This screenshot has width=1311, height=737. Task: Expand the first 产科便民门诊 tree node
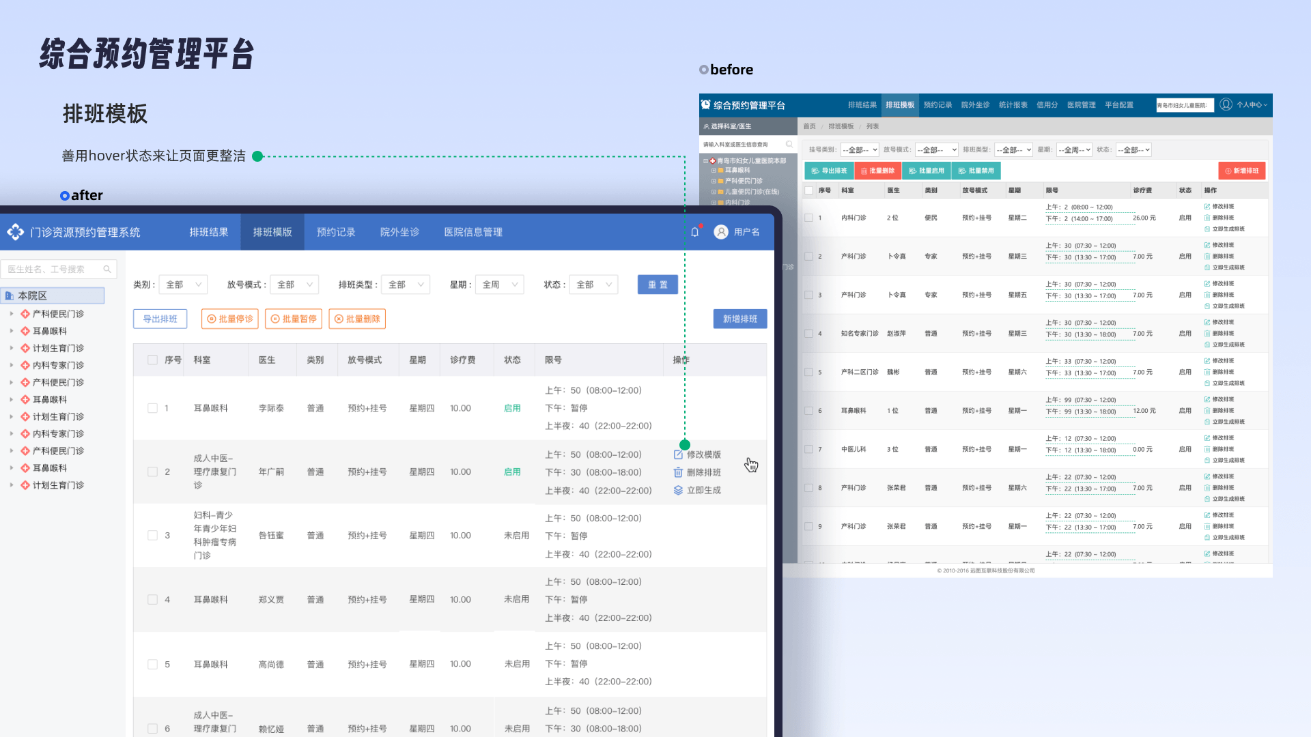click(x=12, y=314)
